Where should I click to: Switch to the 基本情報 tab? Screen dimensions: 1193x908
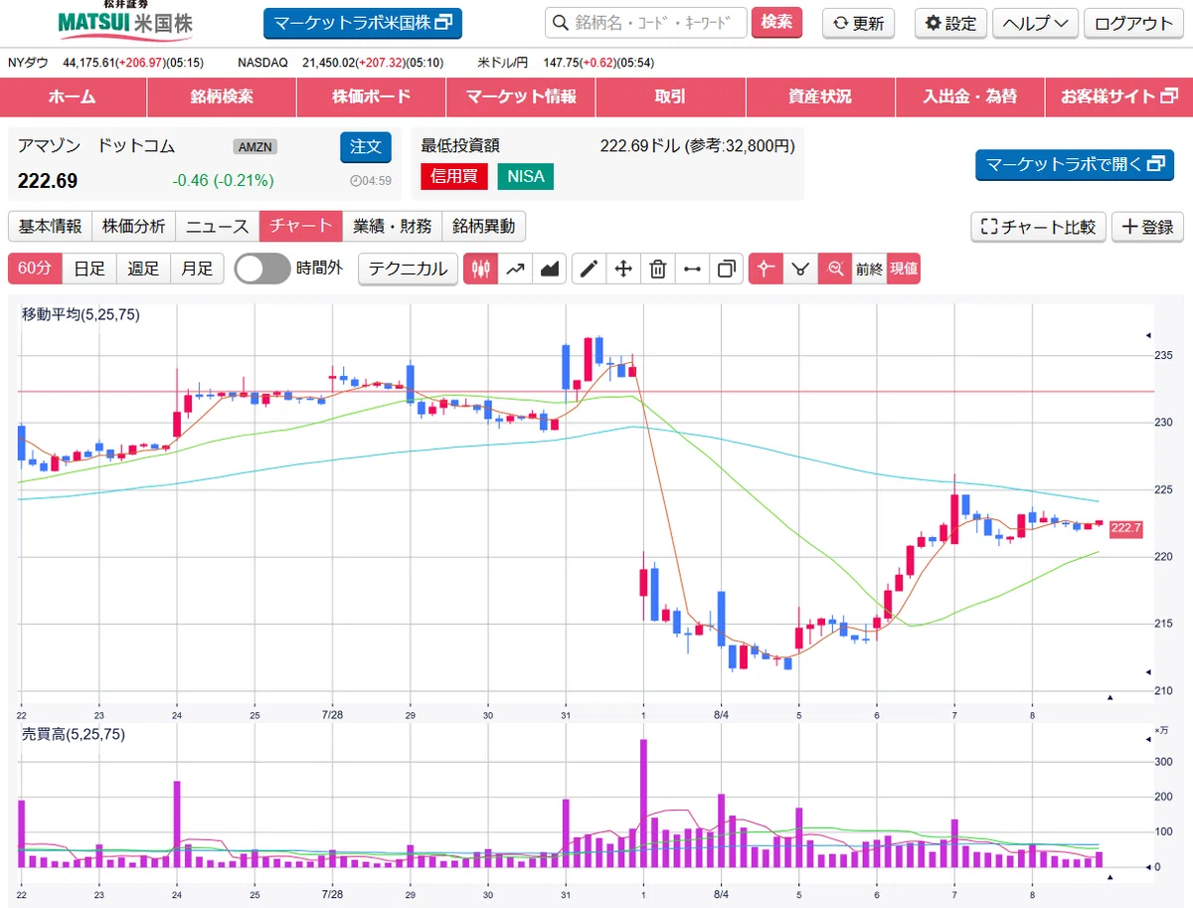(51, 226)
